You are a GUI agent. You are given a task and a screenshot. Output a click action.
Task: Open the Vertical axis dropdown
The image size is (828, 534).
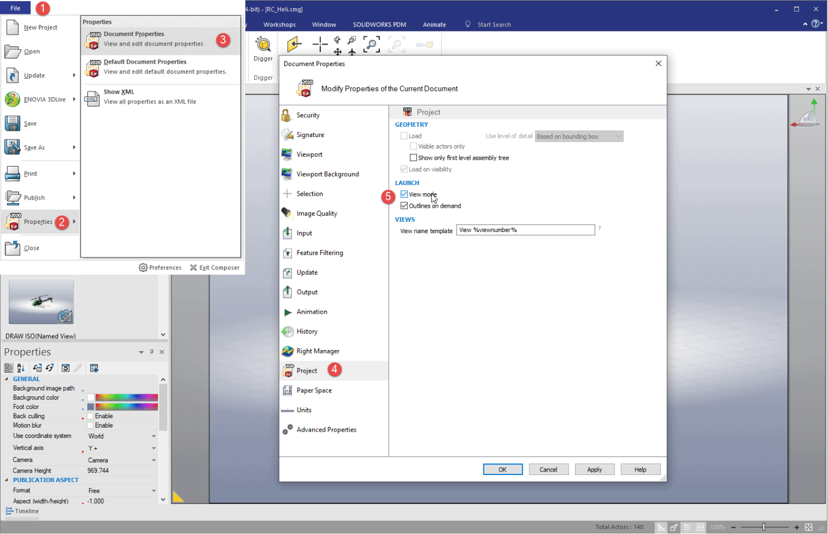tap(153, 448)
